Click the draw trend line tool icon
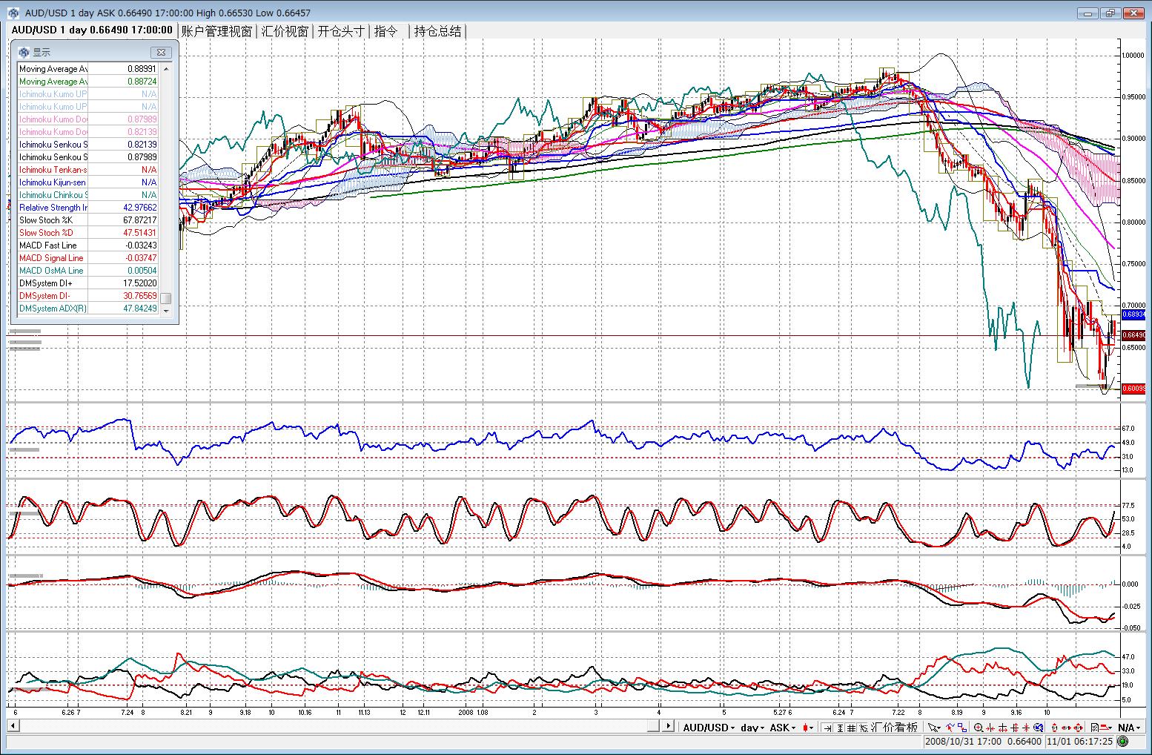Viewport: 1152px width, 755px height. (950, 728)
